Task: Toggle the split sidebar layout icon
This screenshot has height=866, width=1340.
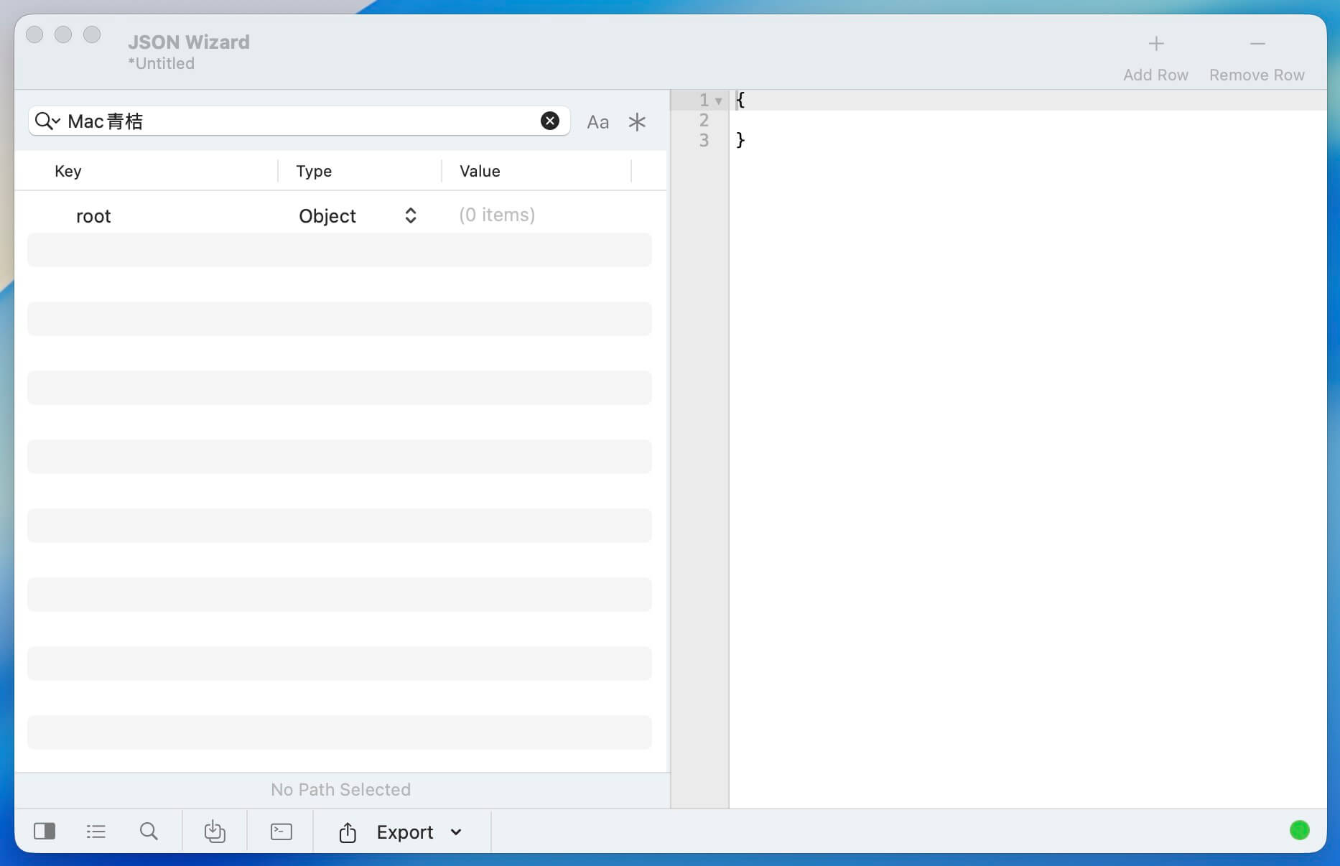Action: click(45, 832)
